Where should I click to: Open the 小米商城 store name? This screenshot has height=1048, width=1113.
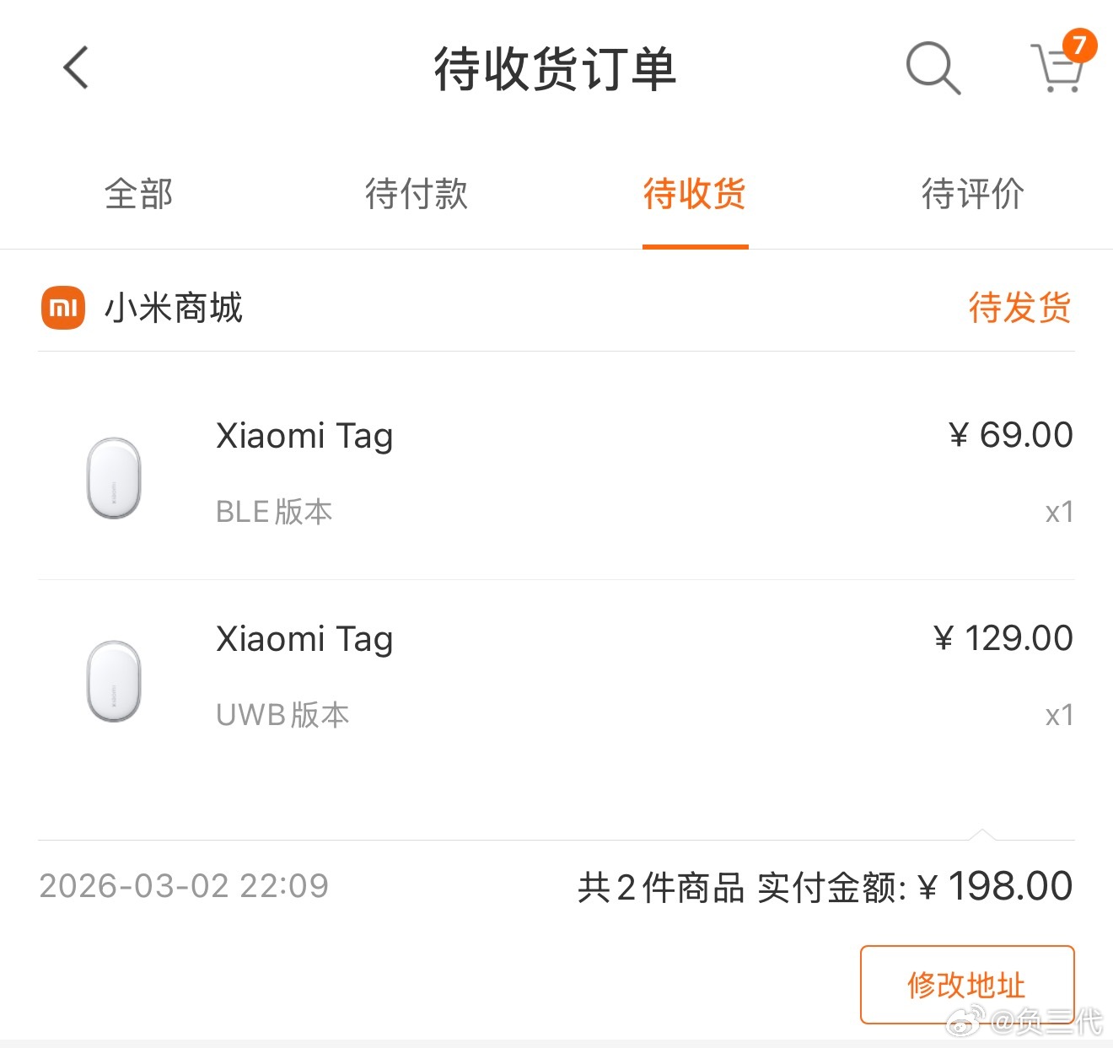pos(175,308)
